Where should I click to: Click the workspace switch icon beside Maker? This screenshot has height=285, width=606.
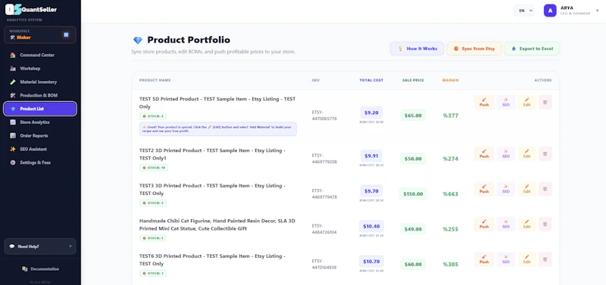click(66, 35)
